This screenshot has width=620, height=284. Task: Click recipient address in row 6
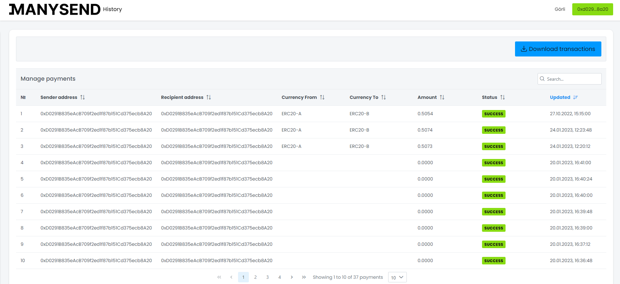(217, 195)
